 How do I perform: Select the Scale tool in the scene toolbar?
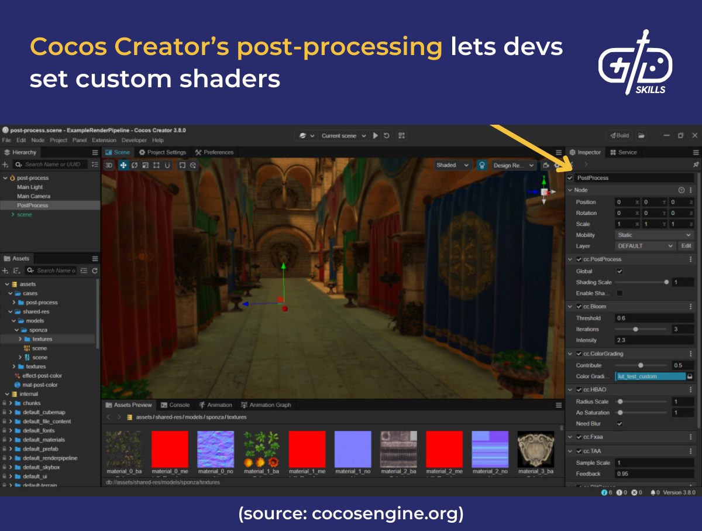144,165
